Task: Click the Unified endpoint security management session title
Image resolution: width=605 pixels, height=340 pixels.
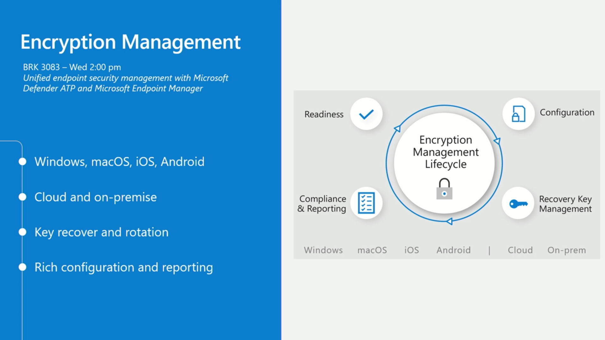Action: coord(126,83)
